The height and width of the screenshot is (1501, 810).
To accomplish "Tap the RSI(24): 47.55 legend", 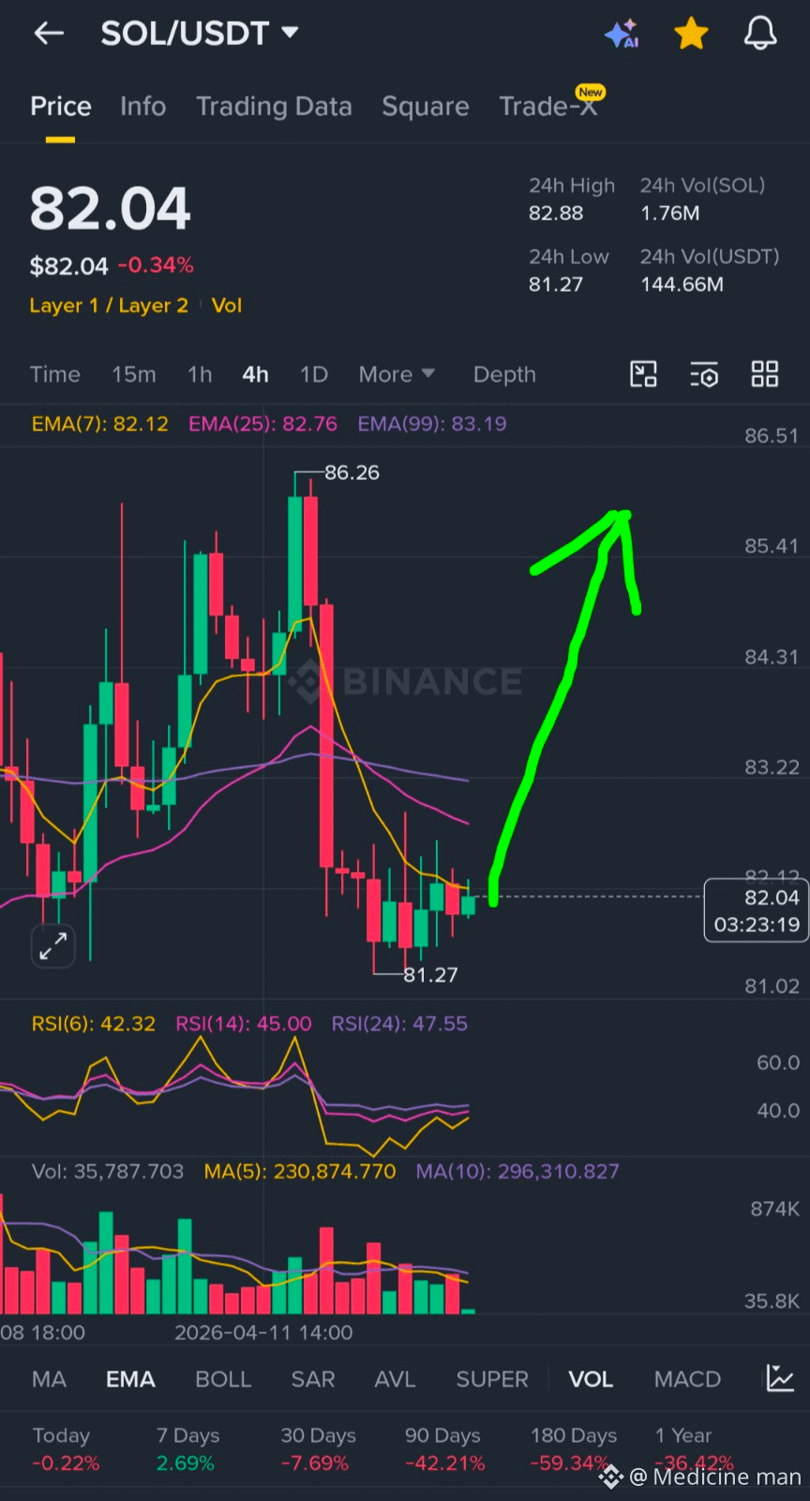I will (399, 1024).
